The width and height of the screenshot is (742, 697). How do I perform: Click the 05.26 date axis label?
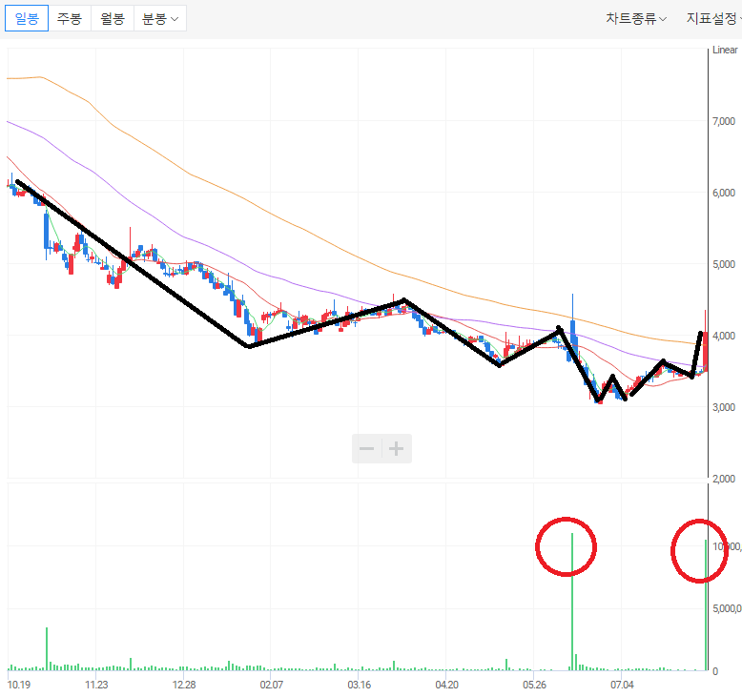coord(534,685)
